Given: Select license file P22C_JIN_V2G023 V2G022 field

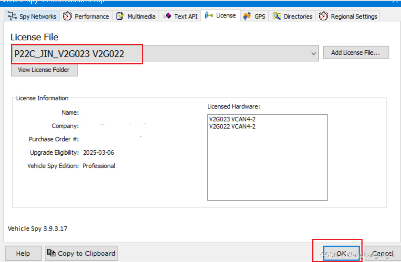Looking at the screenshot, I should click(x=165, y=54).
